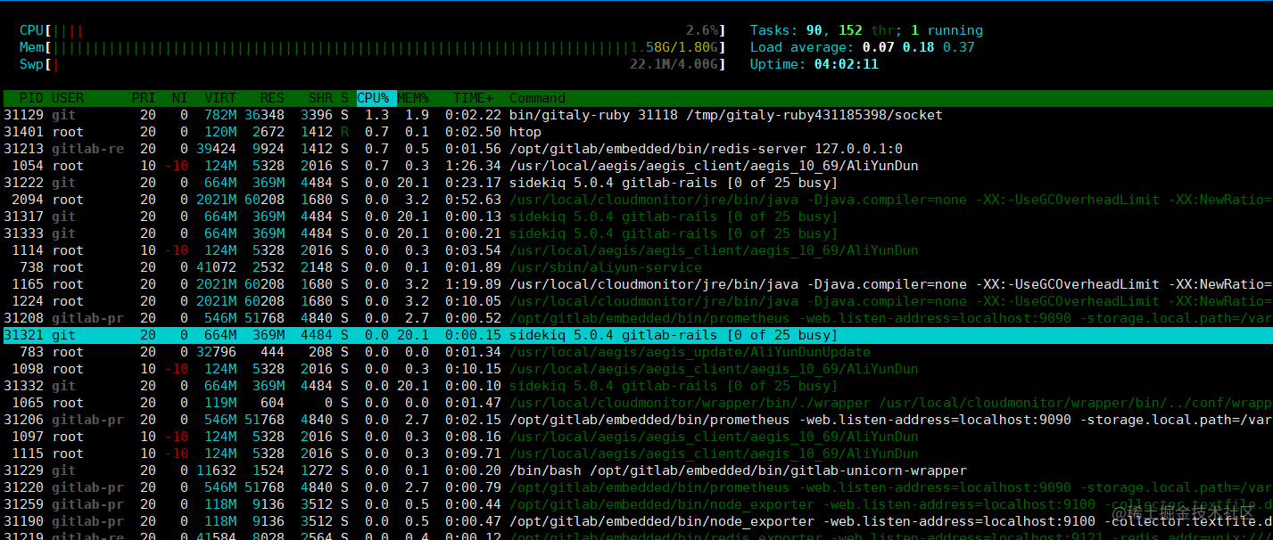The width and height of the screenshot is (1273, 540).
Task: Select the java process PID 2094
Action: (636, 200)
